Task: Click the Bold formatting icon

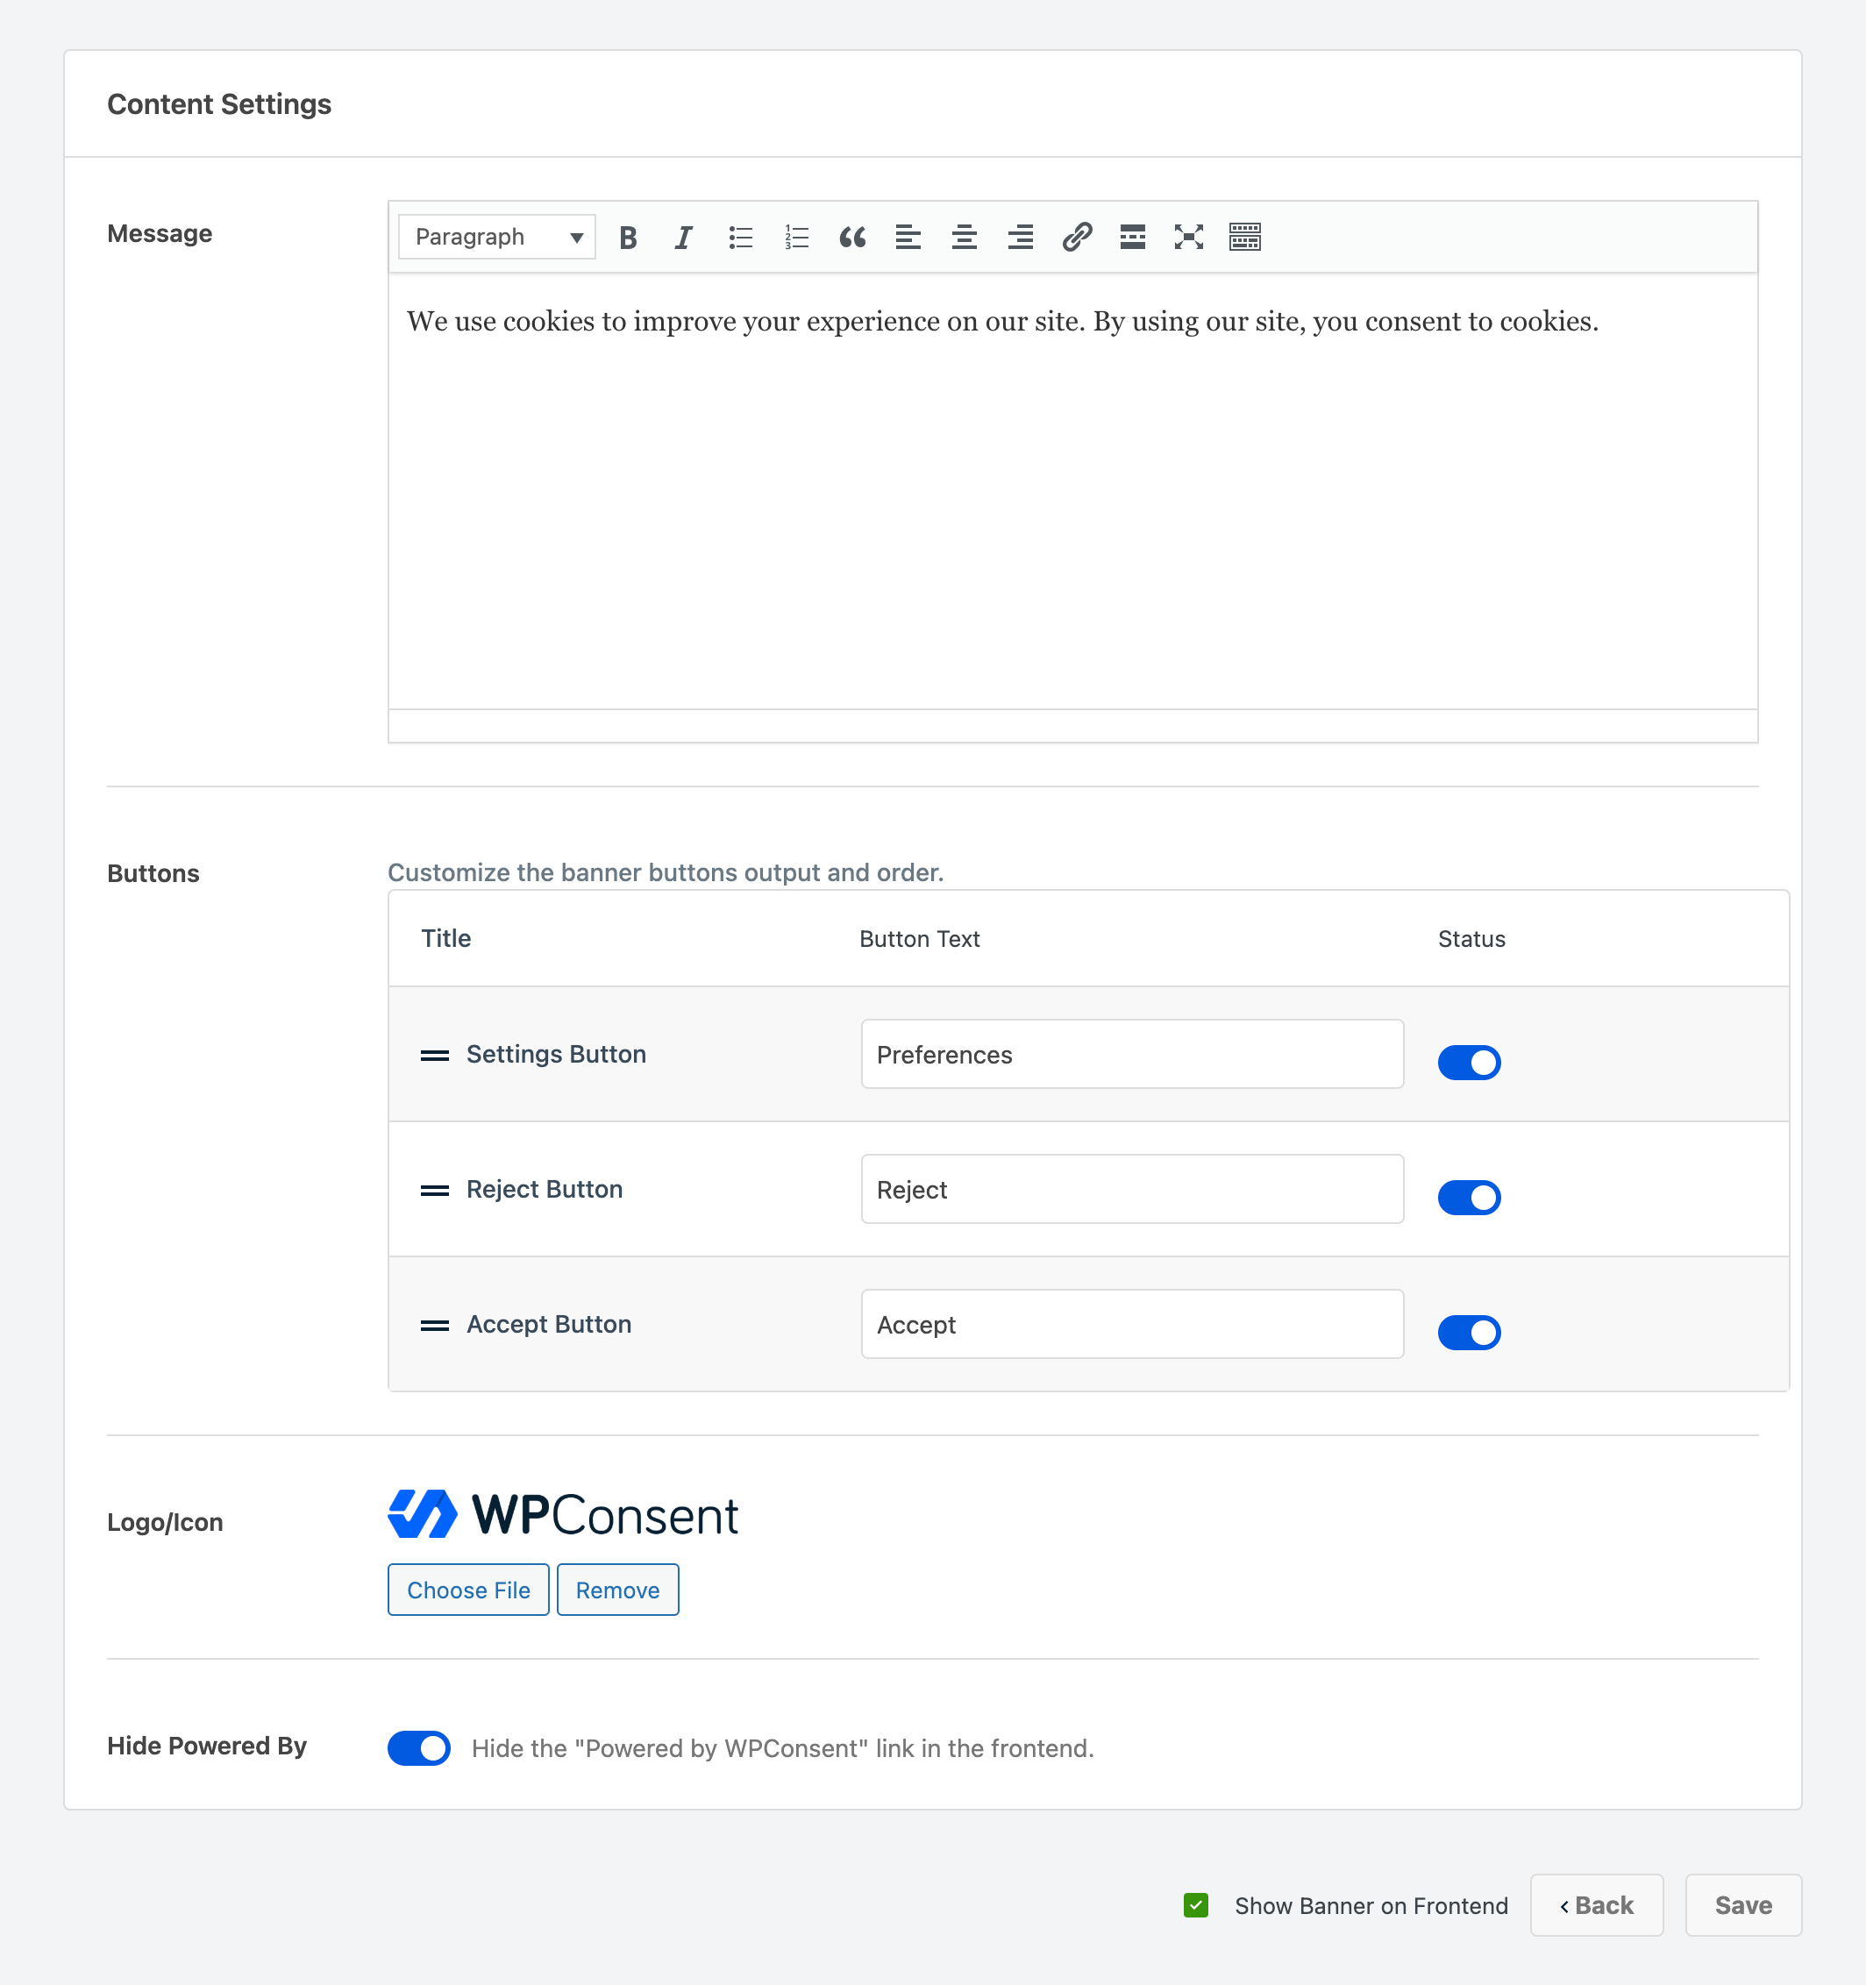Action: (628, 237)
